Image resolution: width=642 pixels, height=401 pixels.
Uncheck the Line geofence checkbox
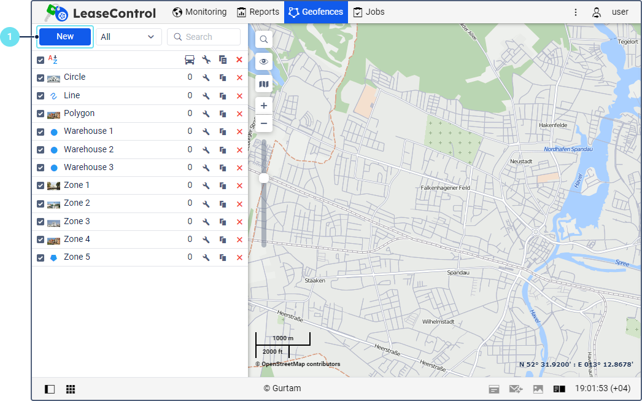(40, 96)
